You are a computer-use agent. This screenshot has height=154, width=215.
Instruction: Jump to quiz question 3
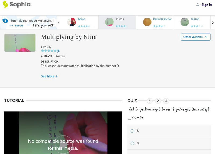click(x=166, y=101)
